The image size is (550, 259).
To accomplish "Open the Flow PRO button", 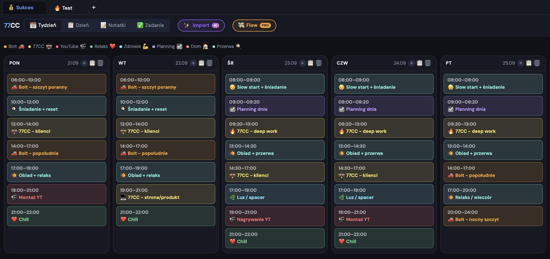I will 254,25.
